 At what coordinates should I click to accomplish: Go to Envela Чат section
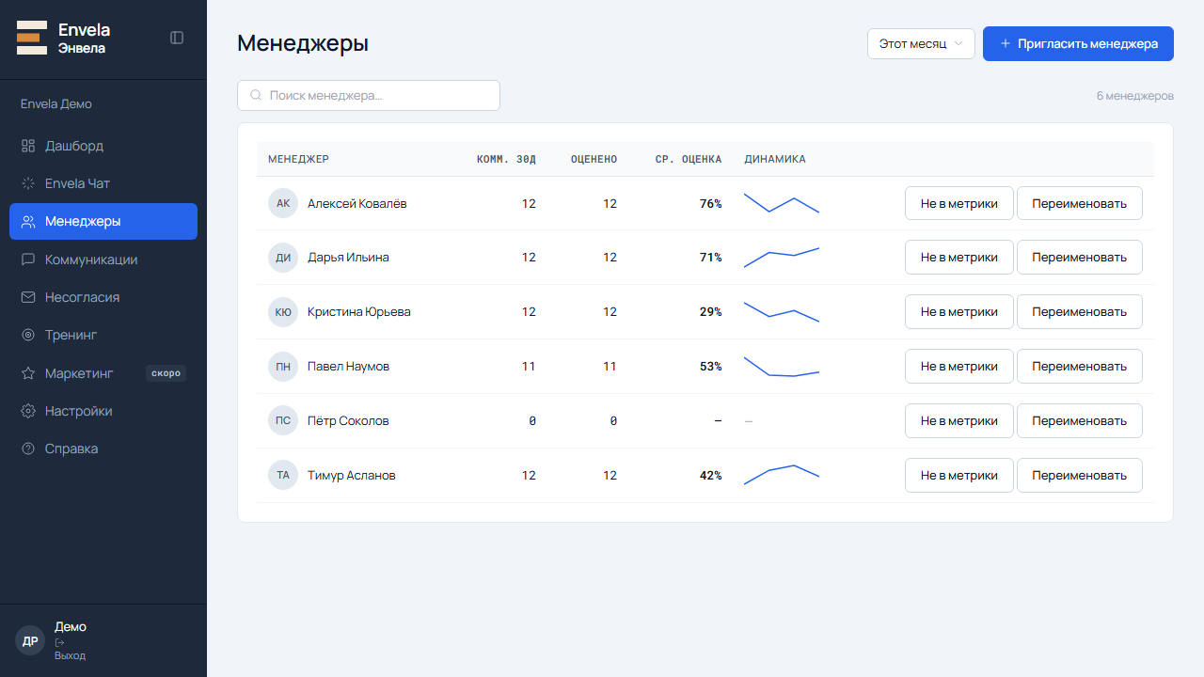coord(103,183)
